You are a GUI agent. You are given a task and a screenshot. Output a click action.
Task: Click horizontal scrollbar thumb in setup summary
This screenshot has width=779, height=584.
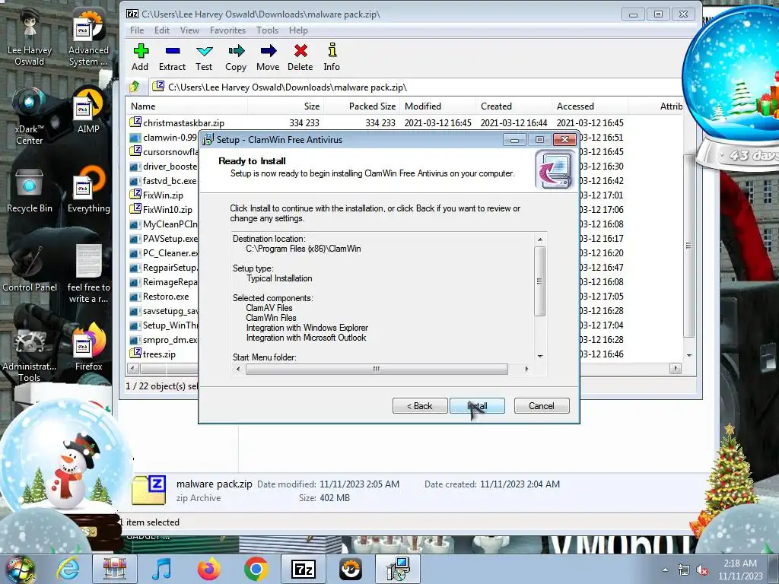[377, 369]
